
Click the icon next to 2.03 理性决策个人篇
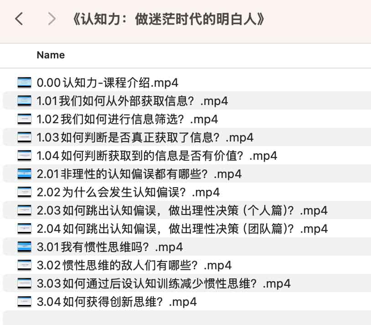24,210
